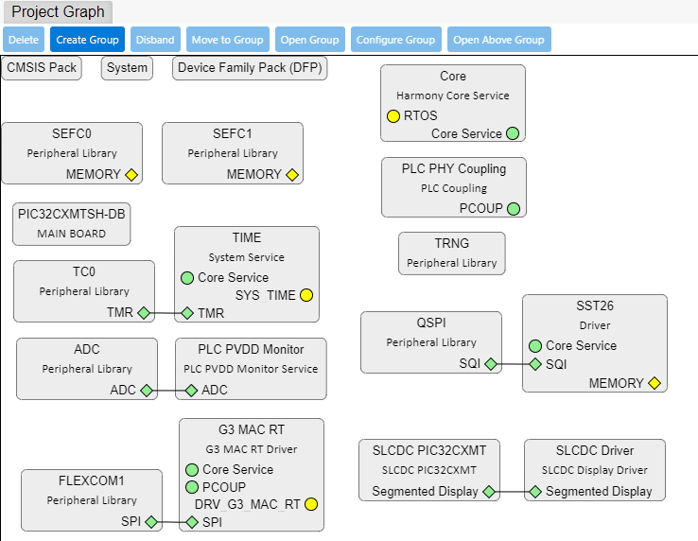This screenshot has height=541, width=698.
Task: Click the SQI diamond on QSPI
Action: [x=491, y=364]
